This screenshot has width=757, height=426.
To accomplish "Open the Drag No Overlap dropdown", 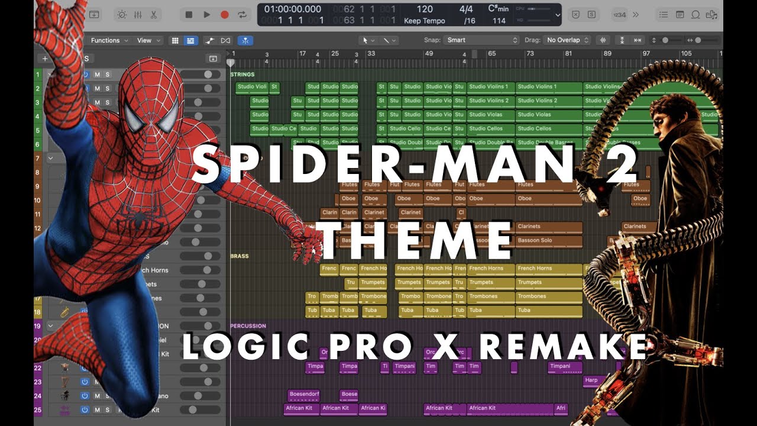I will pos(567,40).
